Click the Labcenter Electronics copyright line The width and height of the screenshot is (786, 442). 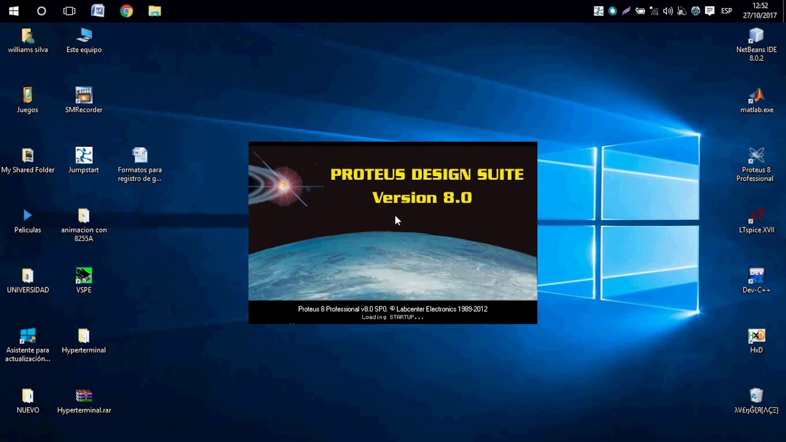(393, 309)
